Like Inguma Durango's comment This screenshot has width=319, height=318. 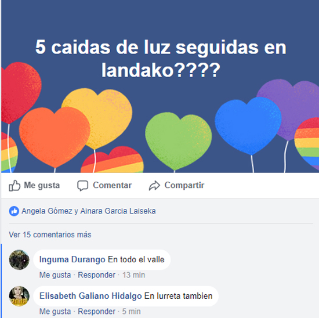pyautogui.click(x=55, y=275)
